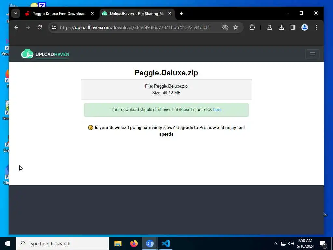Open notification center icon
The height and width of the screenshot is (250, 333).
pyautogui.click(x=322, y=243)
